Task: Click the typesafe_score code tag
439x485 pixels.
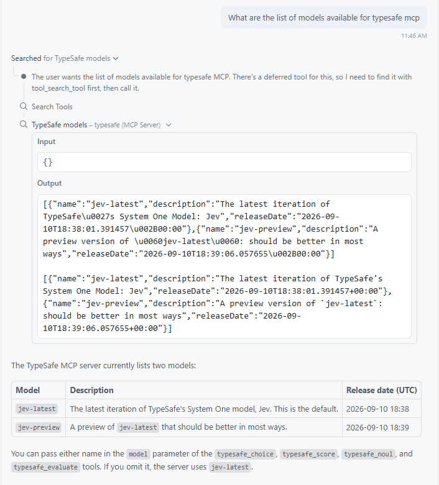Action: point(308,454)
